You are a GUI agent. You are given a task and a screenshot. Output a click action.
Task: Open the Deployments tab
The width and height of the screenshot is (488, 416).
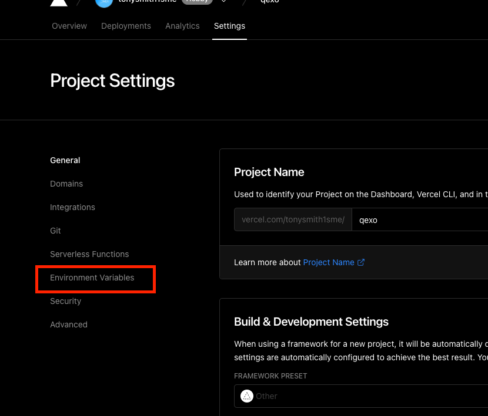pyautogui.click(x=126, y=26)
